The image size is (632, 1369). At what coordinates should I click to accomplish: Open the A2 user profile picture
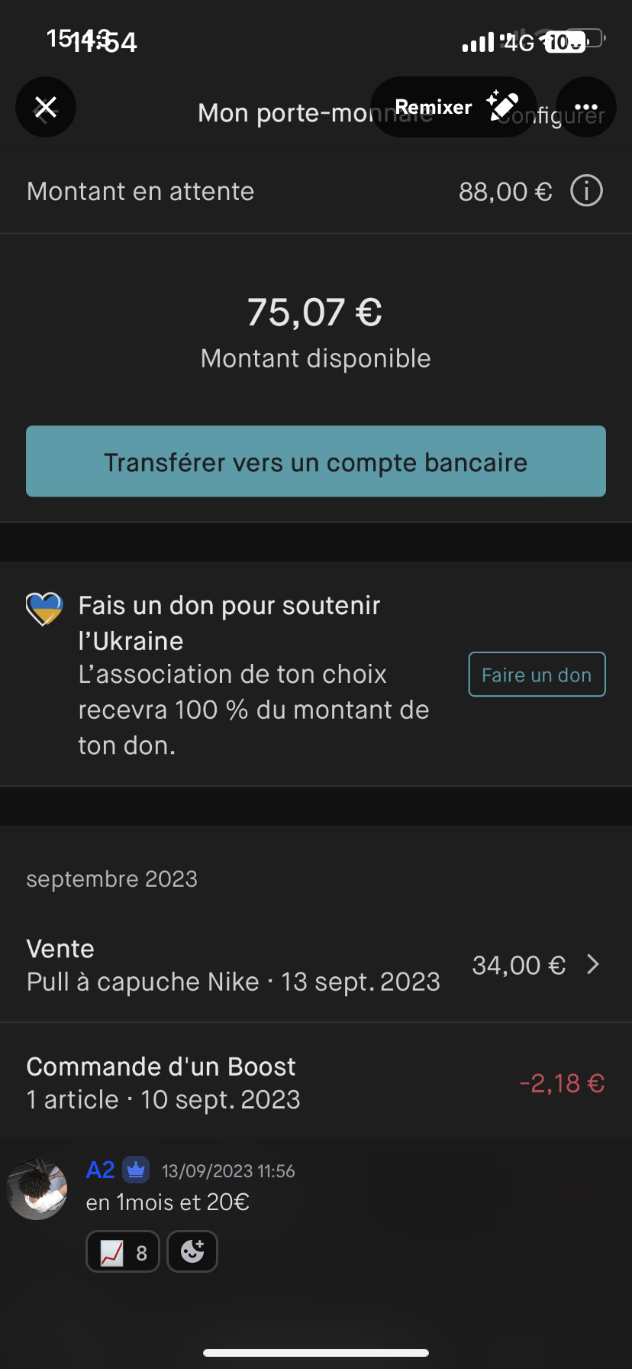tap(37, 1189)
